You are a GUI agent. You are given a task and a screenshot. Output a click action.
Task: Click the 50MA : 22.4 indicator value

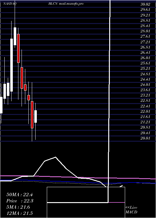click(19, 195)
